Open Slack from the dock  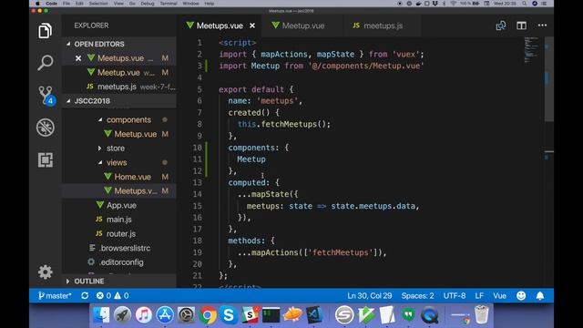[x=251, y=315]
